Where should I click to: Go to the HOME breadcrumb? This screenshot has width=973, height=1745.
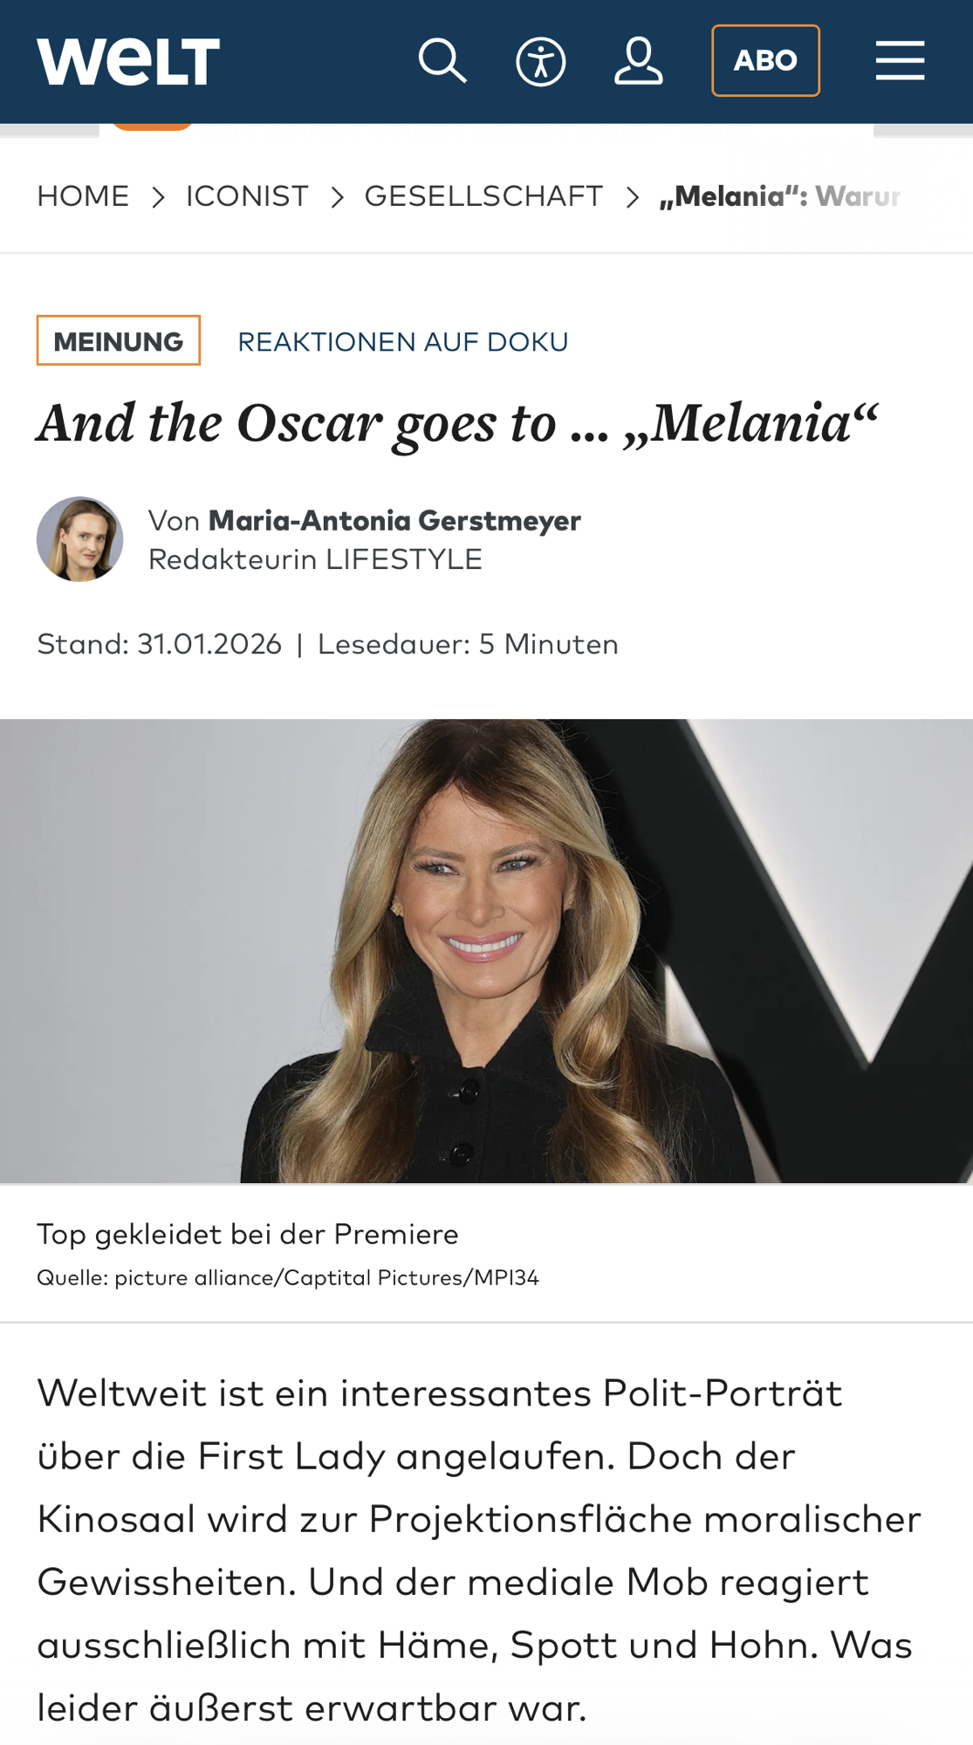click(83, 196)
